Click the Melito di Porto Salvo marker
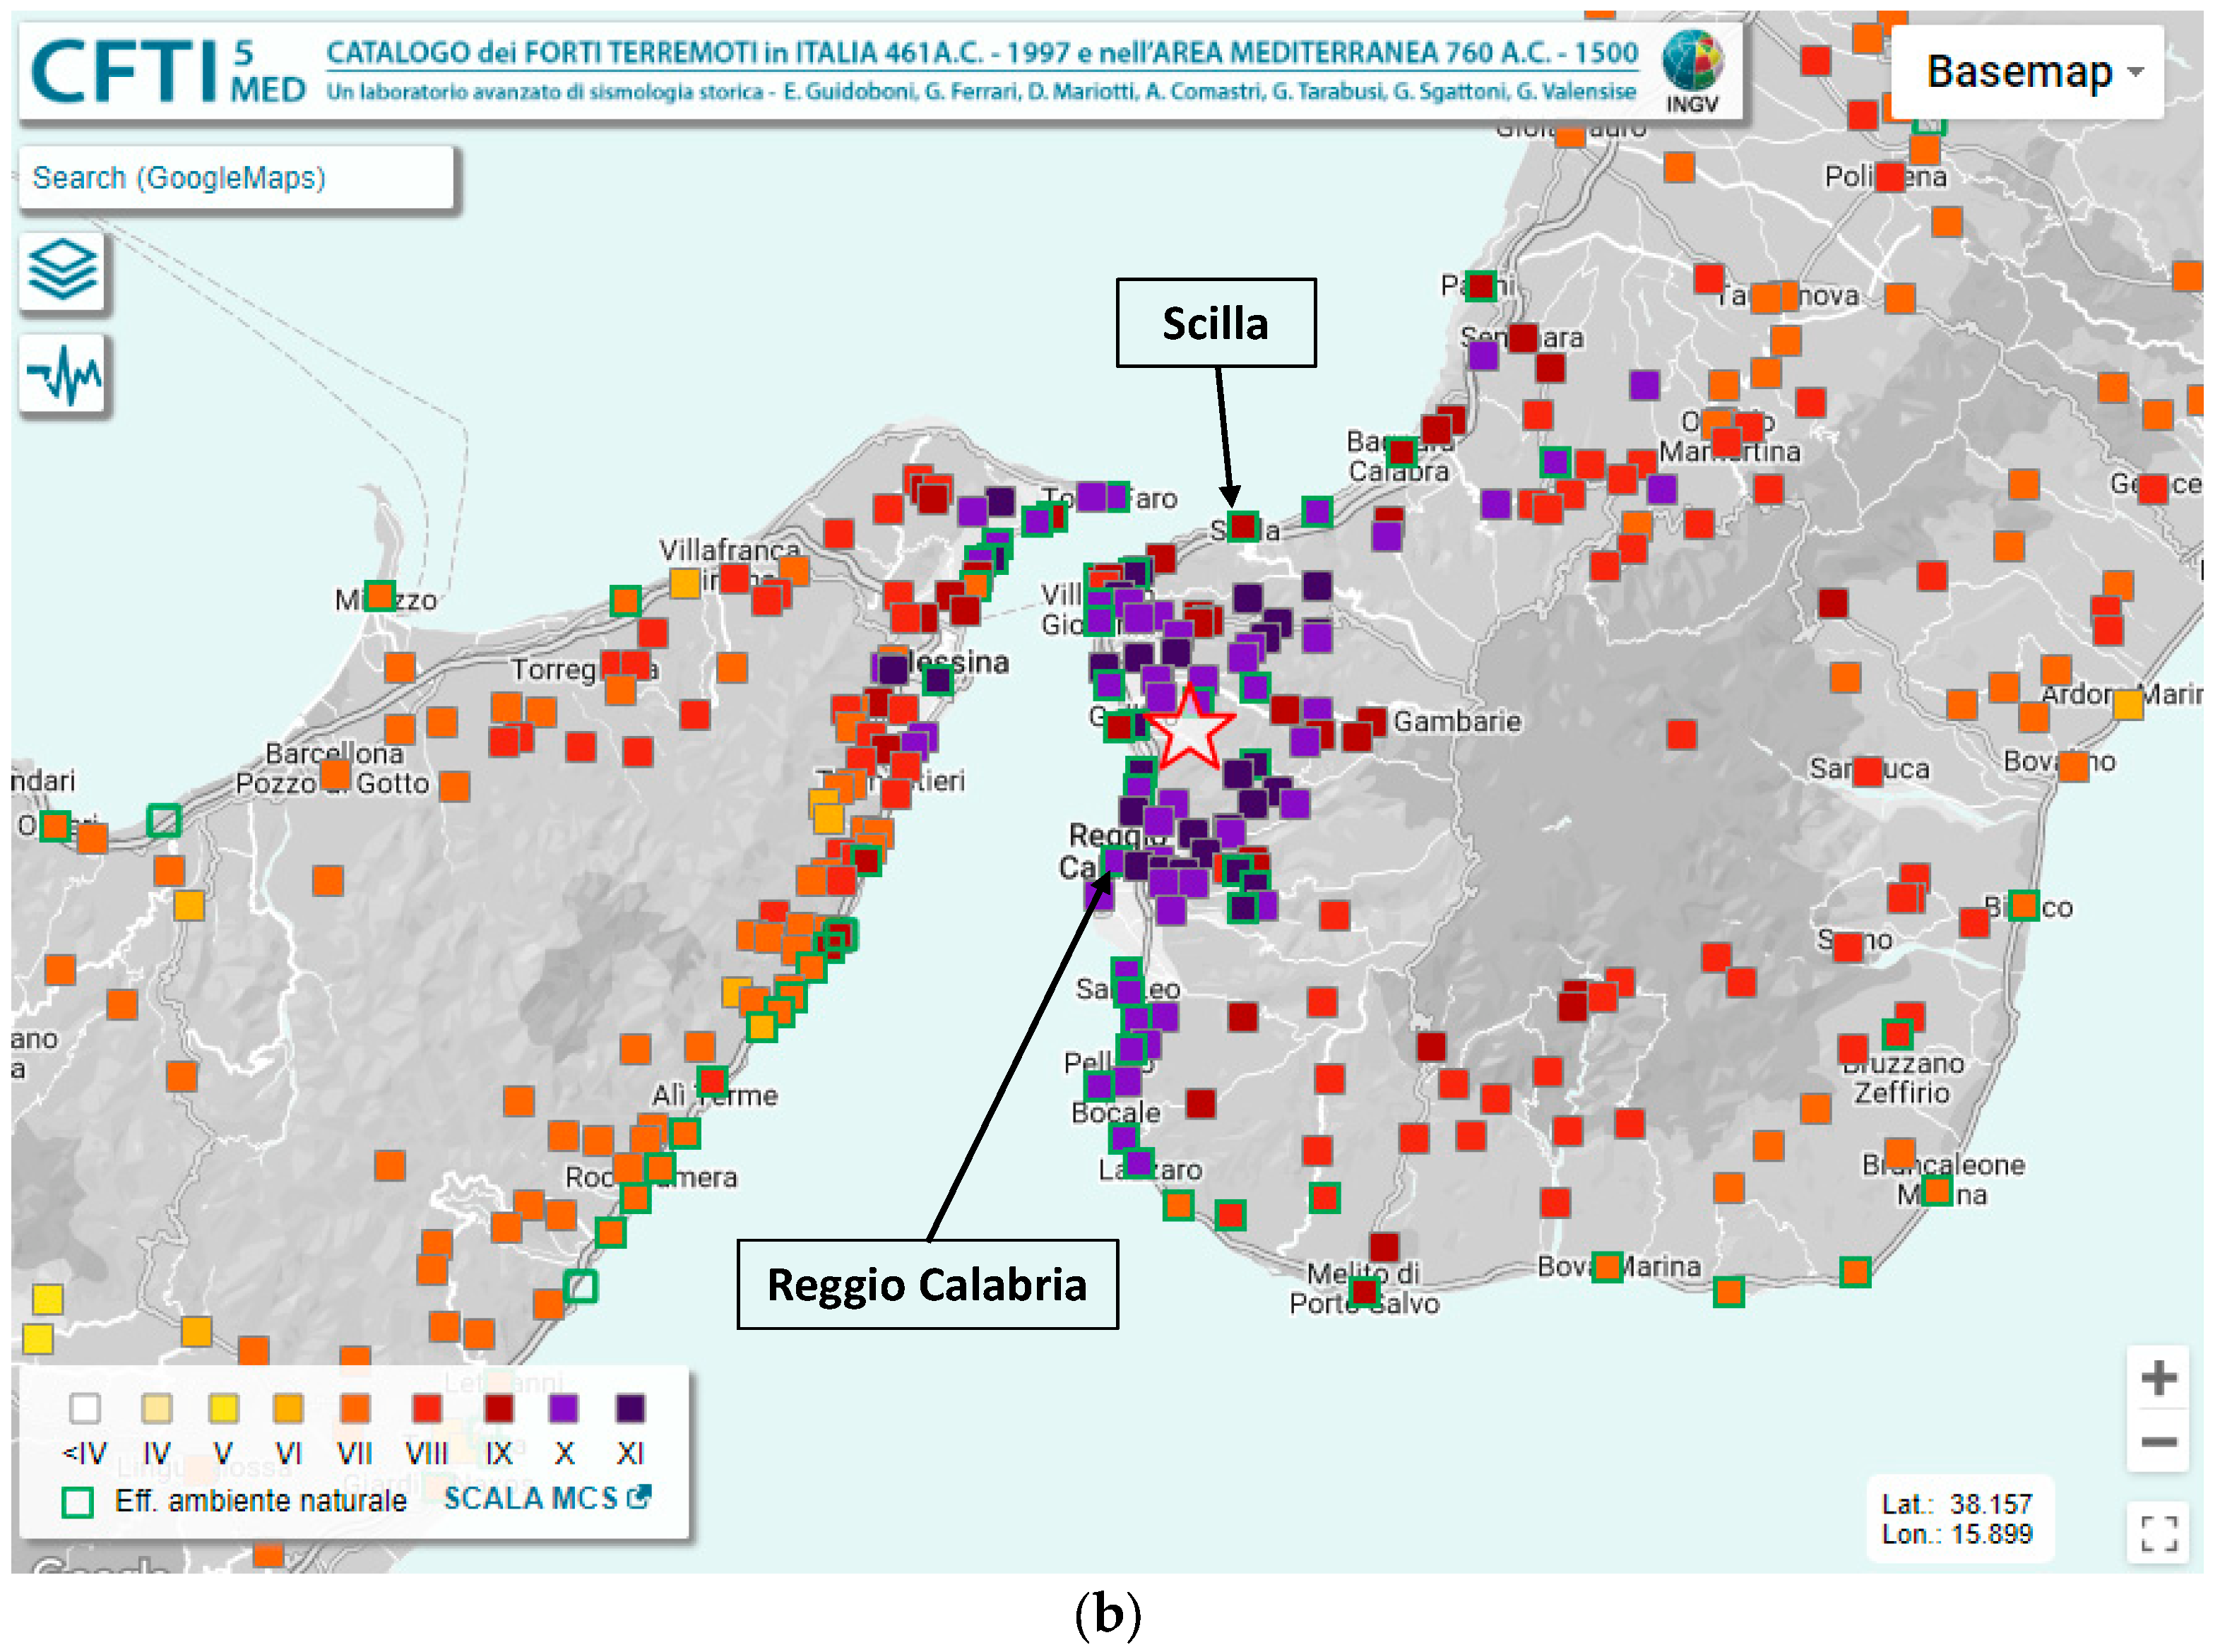The height and width of the screenshot is (1652, 2220). click(1364, 1292)
